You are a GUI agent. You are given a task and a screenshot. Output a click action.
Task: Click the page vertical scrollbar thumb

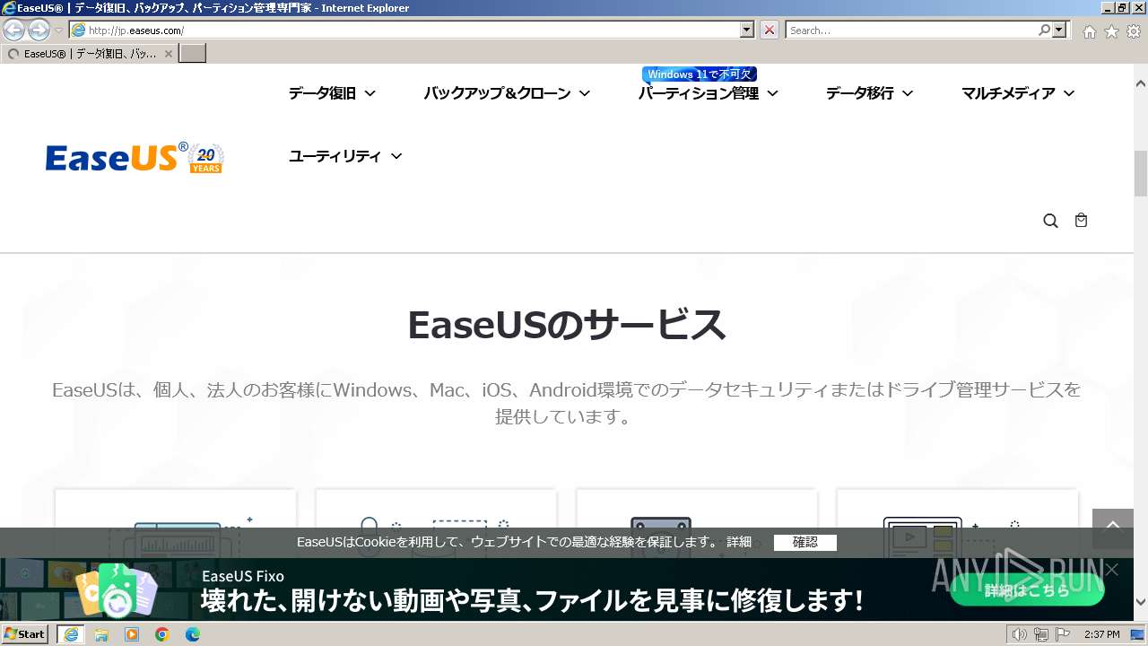(1141, 174)
